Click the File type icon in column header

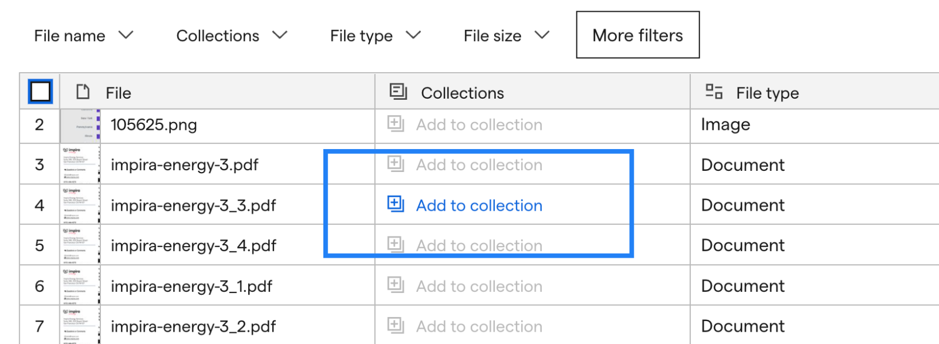coord(714,91)
